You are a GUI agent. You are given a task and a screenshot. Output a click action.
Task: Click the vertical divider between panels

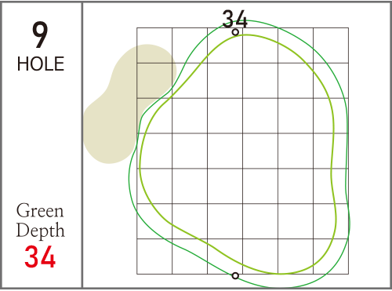pyautogui.click(x=82, y=145)
